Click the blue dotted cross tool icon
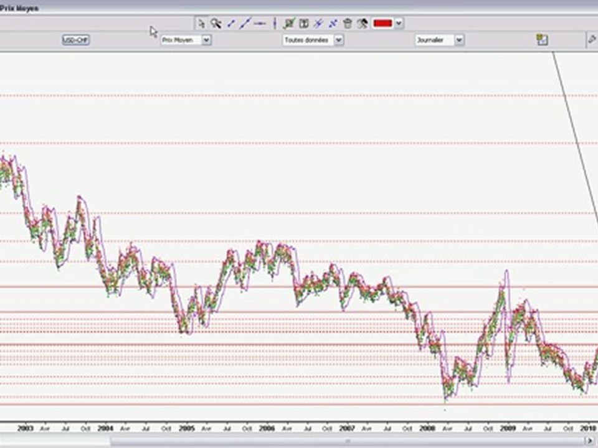 [x=333, y=24]
